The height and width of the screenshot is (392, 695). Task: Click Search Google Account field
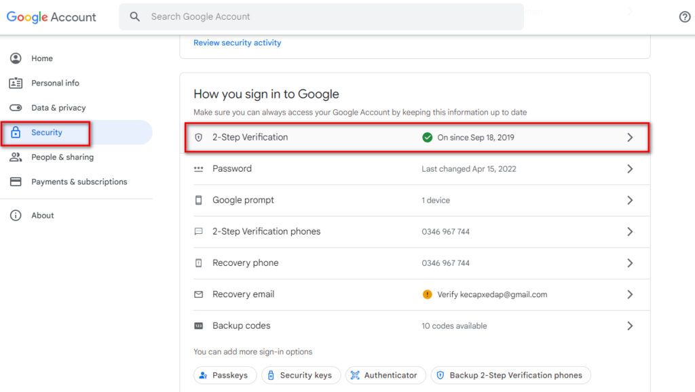(x=321, y=17)
